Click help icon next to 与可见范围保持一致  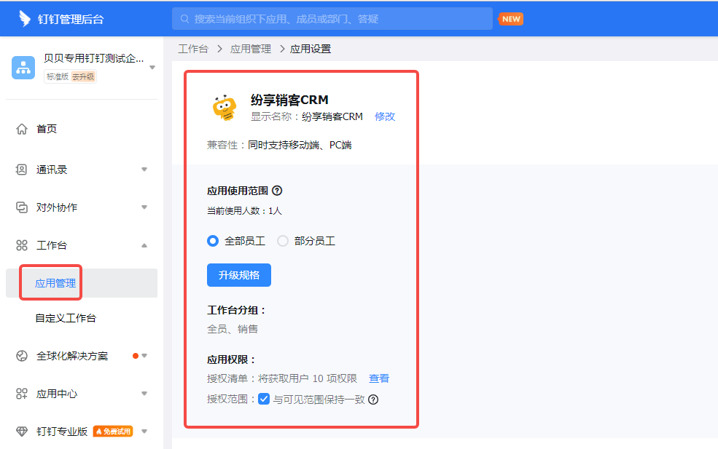(x=373, y=400)
